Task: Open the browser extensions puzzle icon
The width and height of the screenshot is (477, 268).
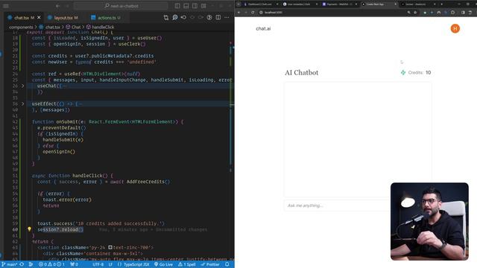Action: tap(453, 13)
